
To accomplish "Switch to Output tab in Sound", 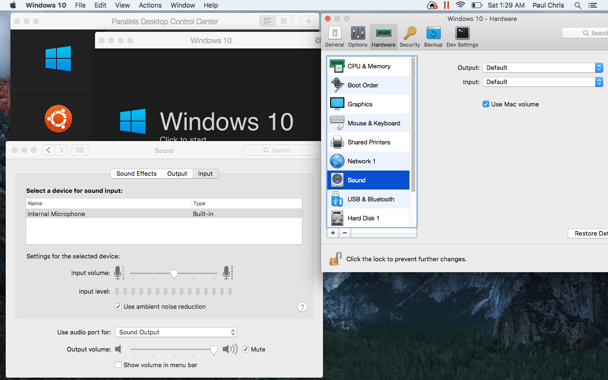I will pyautogui.click(x=177, y=173).
